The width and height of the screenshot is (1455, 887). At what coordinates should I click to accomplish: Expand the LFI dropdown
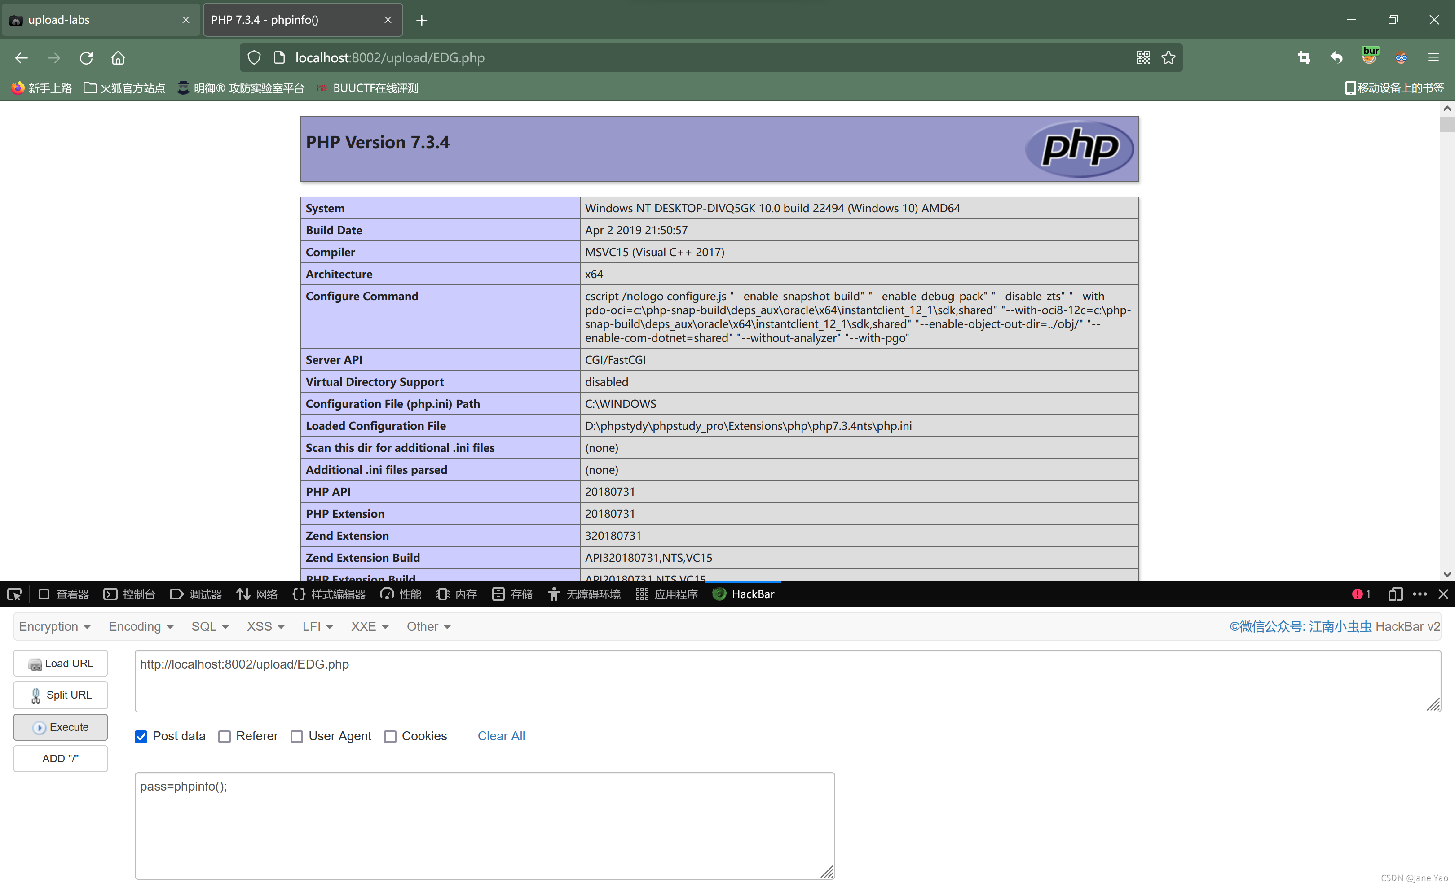click(317, 627)
